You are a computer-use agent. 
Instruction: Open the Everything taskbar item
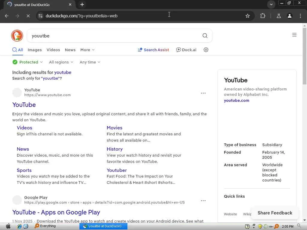coord(45,226)
